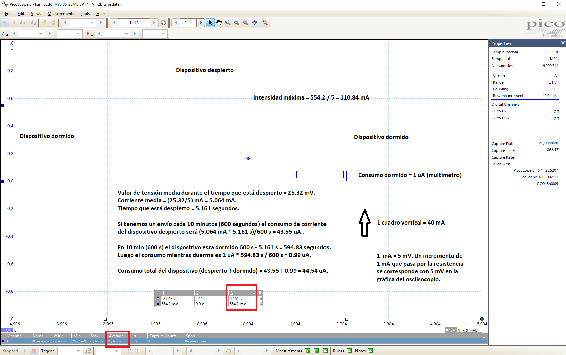Open the Views menu
Image resolution: width=566 pixels, height=355 pixels.
click(x=36, y=14)
